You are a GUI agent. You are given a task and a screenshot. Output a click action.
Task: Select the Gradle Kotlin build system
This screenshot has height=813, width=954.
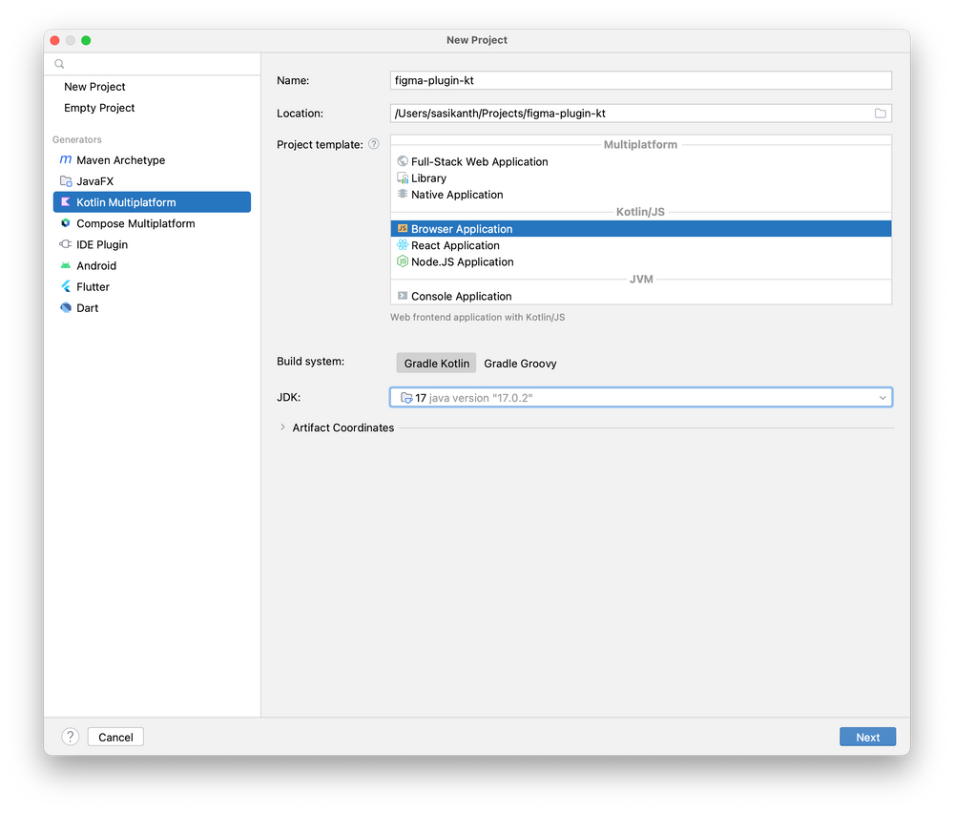pyautogui.click(x=436, y=363)
